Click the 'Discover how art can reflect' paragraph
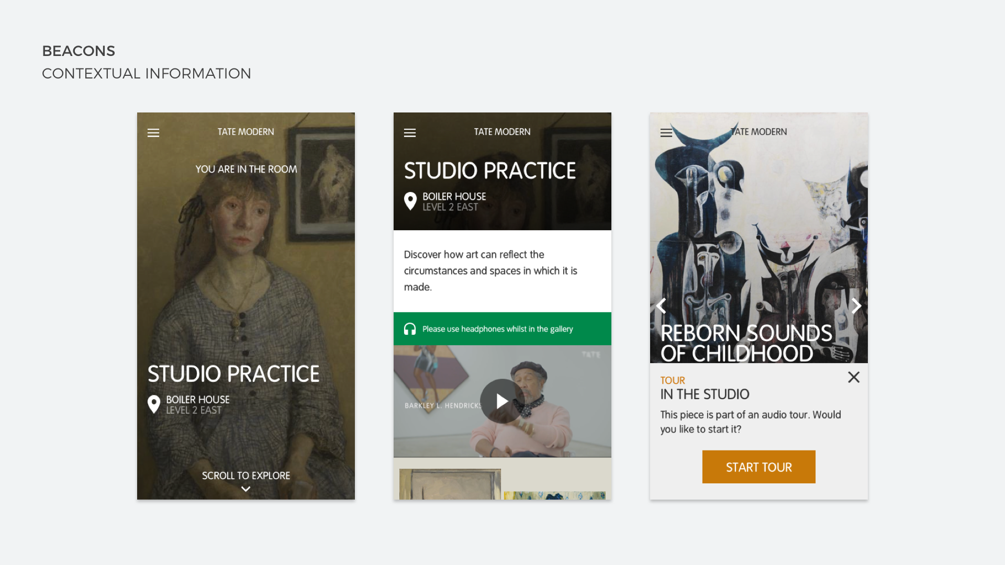The image size is (1005, 565). [490, 270]
